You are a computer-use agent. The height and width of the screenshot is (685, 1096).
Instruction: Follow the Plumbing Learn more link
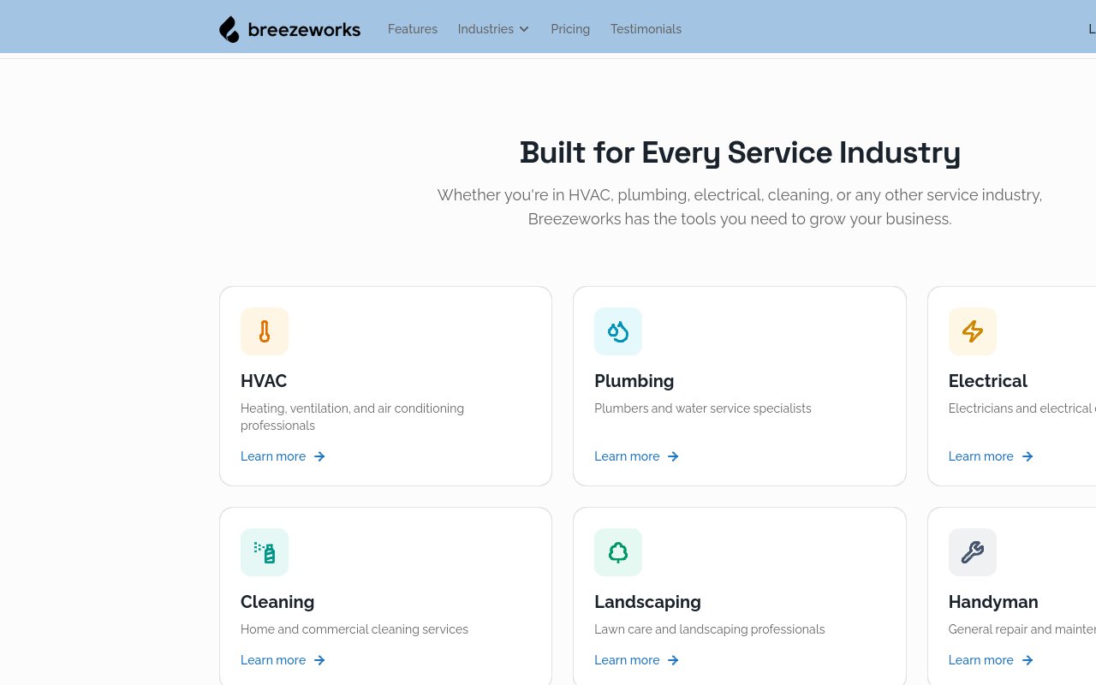[637, 456]
